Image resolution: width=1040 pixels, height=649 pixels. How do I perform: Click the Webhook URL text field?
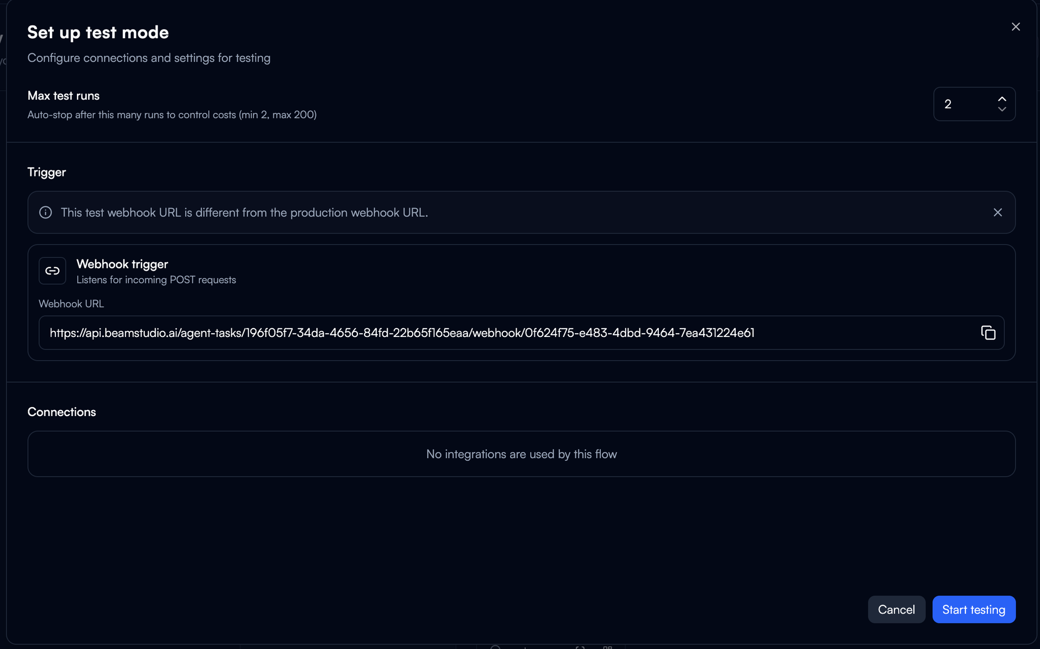point(521,333)
